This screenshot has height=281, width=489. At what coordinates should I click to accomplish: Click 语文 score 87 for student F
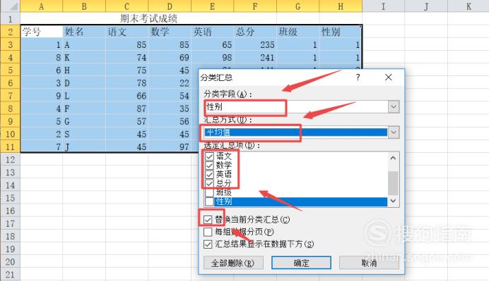tap(127, 108)
